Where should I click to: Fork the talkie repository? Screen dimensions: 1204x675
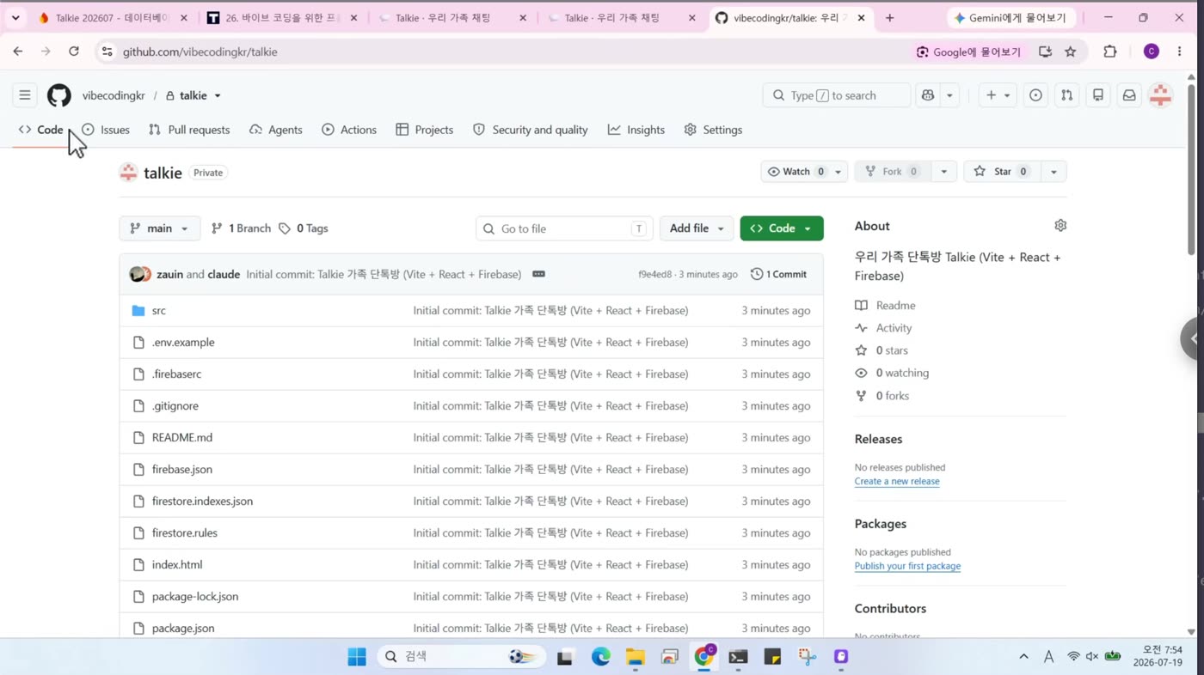pyautogui.click(x=893, y=172)
